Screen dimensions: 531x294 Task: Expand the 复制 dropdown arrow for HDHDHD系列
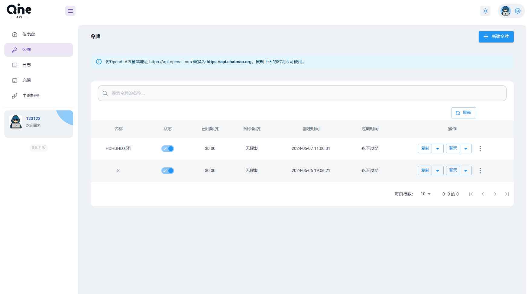point(437,149)
